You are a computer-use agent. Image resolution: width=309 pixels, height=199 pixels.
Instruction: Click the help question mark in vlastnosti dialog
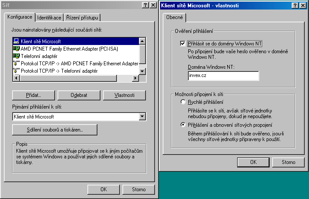tap(295, 6)
